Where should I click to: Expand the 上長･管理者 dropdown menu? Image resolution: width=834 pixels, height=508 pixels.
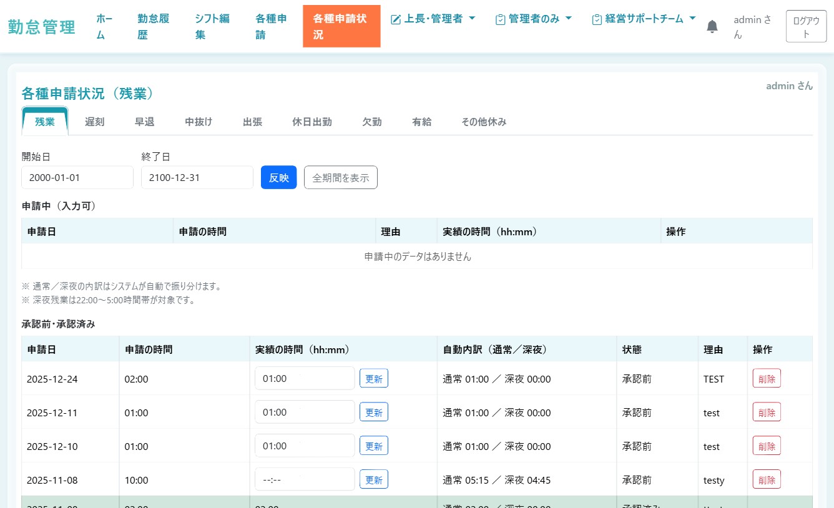(433, 19)
